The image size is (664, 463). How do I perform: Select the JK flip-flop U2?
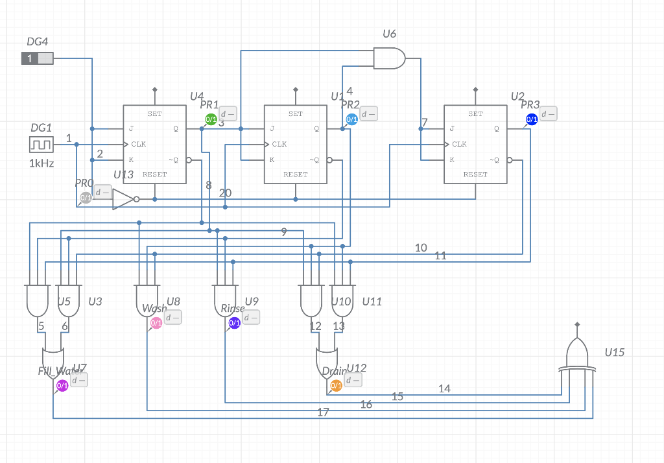[475, 144]
